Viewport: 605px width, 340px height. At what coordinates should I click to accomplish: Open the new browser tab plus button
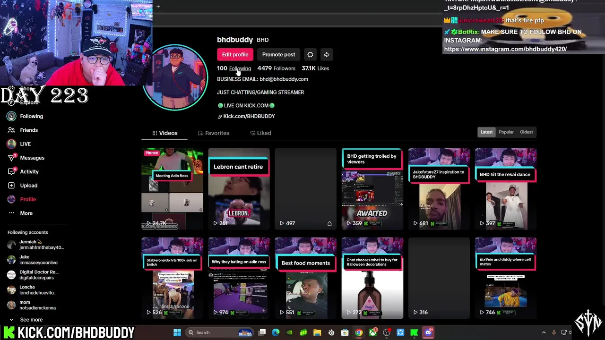coord(158,7)
